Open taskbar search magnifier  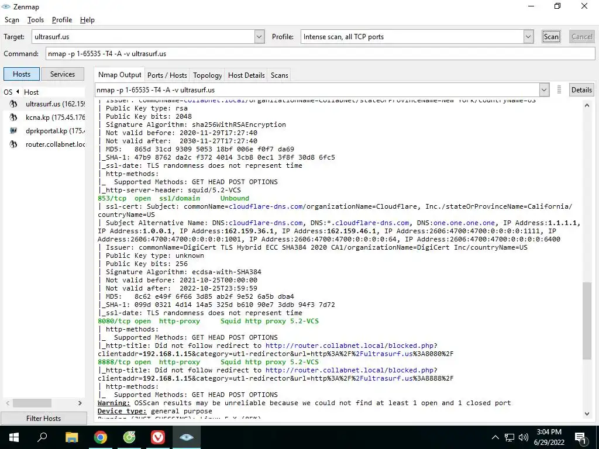(42, 437)
